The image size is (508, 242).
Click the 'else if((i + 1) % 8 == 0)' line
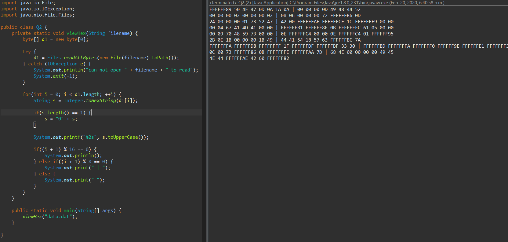73,162
